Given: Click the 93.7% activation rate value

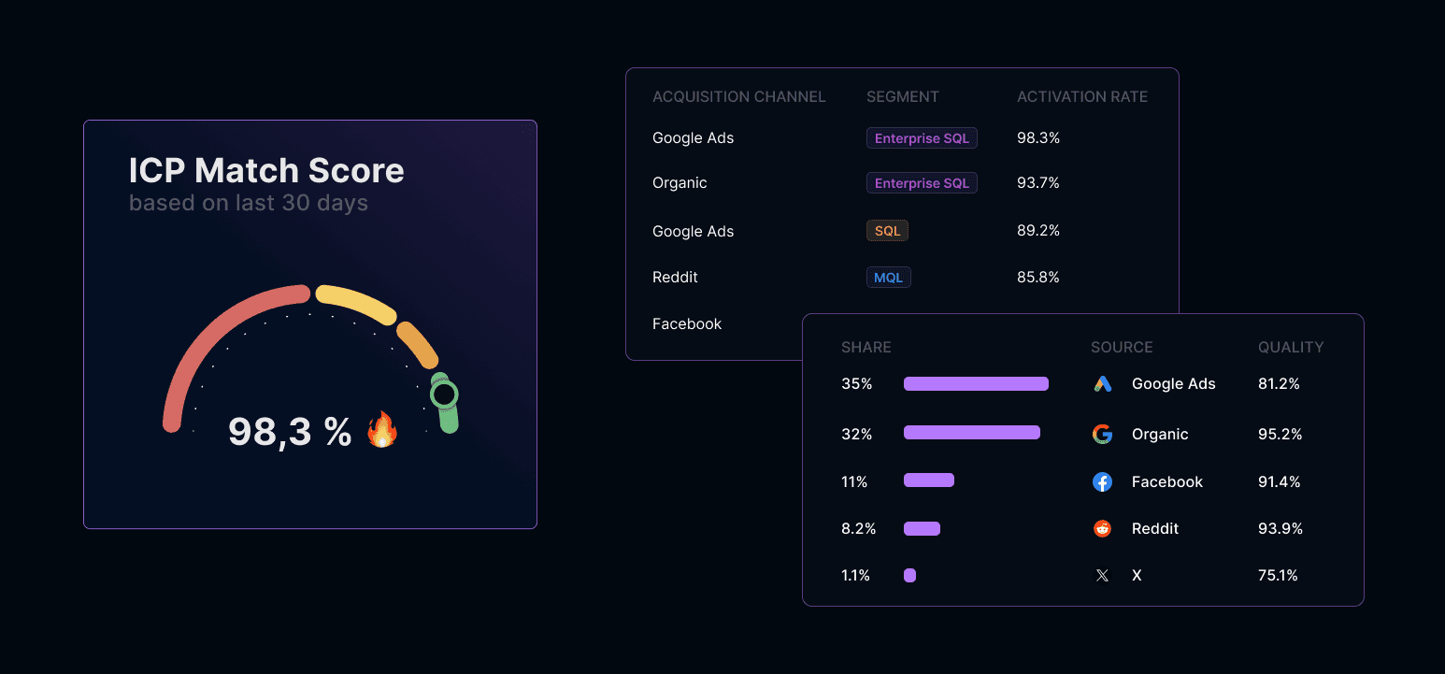Looking at the screenshot, I should click(1038, 183).
